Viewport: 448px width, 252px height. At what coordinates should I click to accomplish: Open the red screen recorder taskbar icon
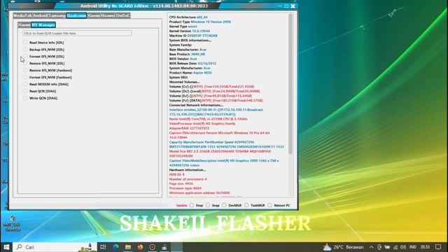[153, 247]
